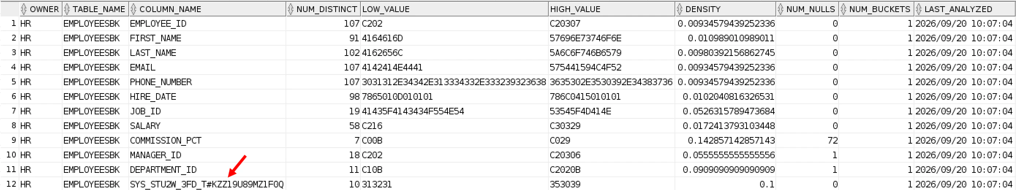Click the COLUMN_NAME column sort icon
Image resolution: width=1016 pixels, height=190 pixels.
tap(133, 9)
